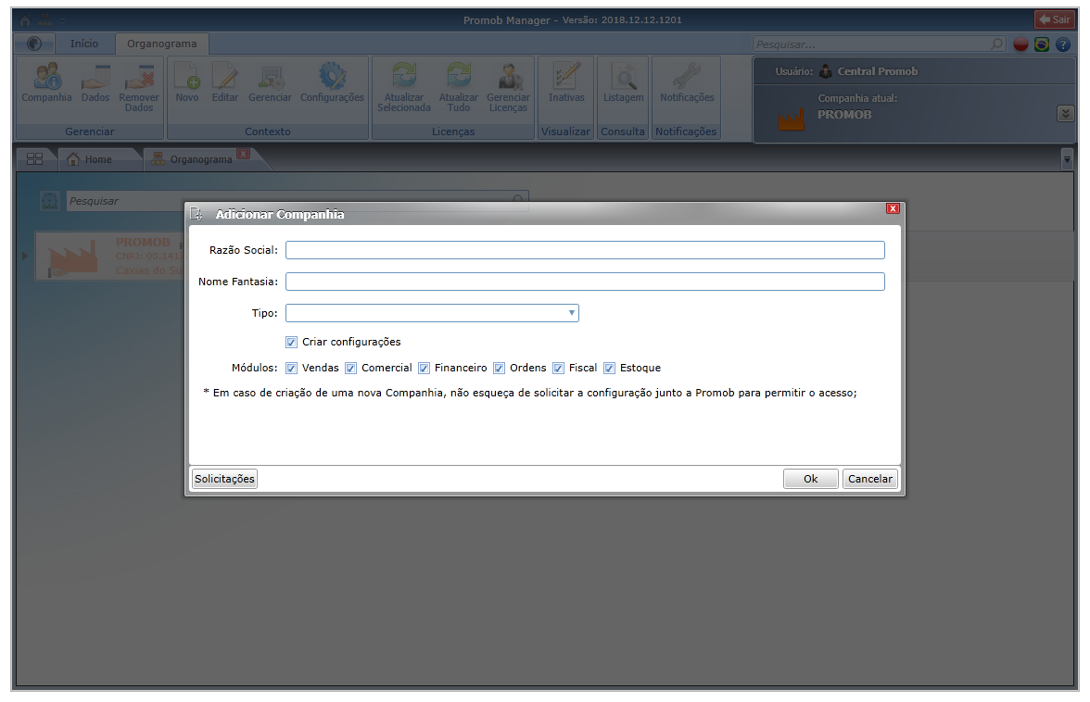Show Inativas in the Visualizar group
The width and height of the screenshot is (1090, 702).
click(566, 82)
